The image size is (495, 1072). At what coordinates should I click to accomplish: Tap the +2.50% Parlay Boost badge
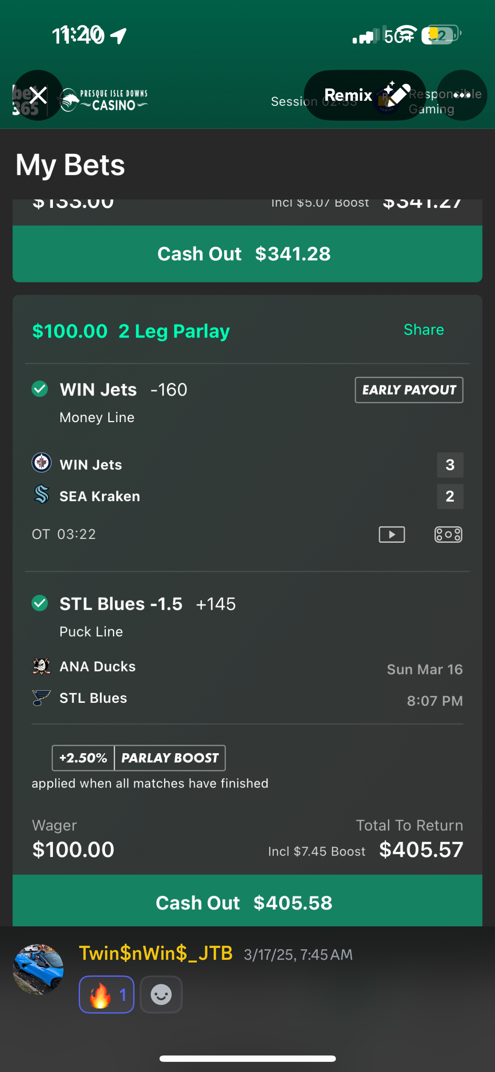click(138, 758)
